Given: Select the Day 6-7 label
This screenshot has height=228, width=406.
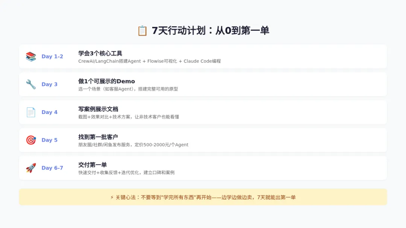Looking at the screenshot, I should coord(52,168).
